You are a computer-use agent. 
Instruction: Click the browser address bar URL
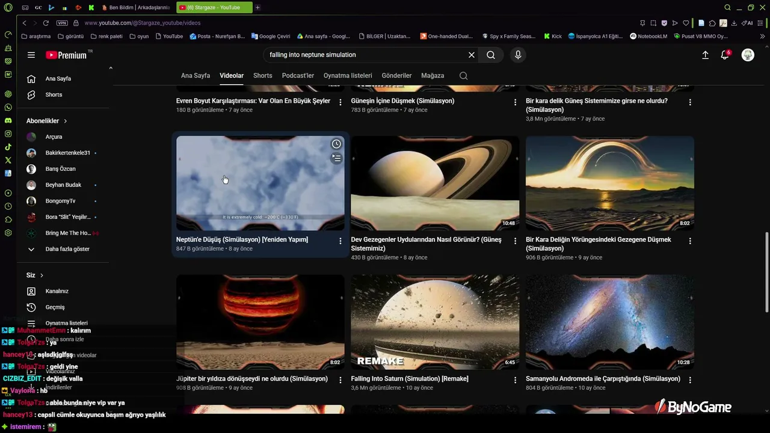click(143, 23)
